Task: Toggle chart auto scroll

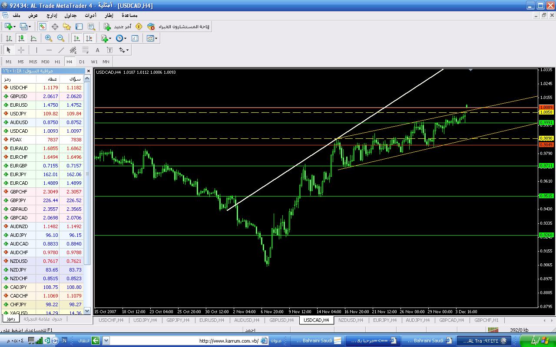Action: tap(76, 38)
